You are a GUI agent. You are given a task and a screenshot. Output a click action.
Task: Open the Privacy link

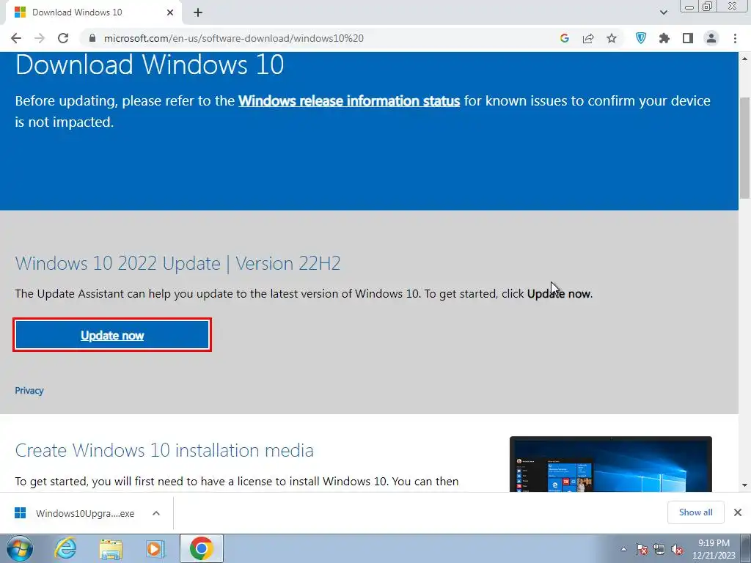click(x=29, y=391)
